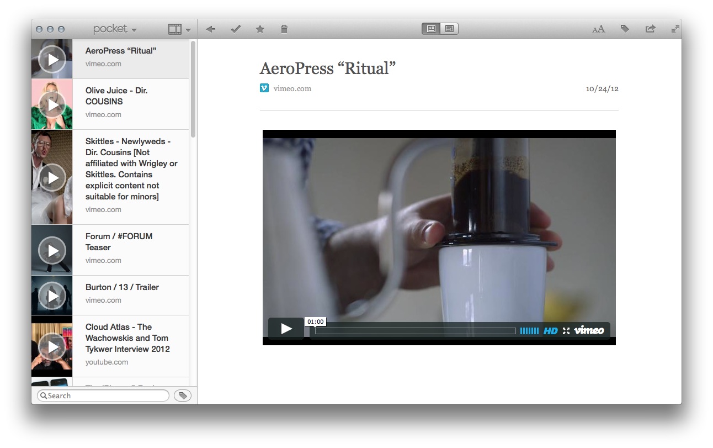Open the pocket list dropdown

(115, 29)
